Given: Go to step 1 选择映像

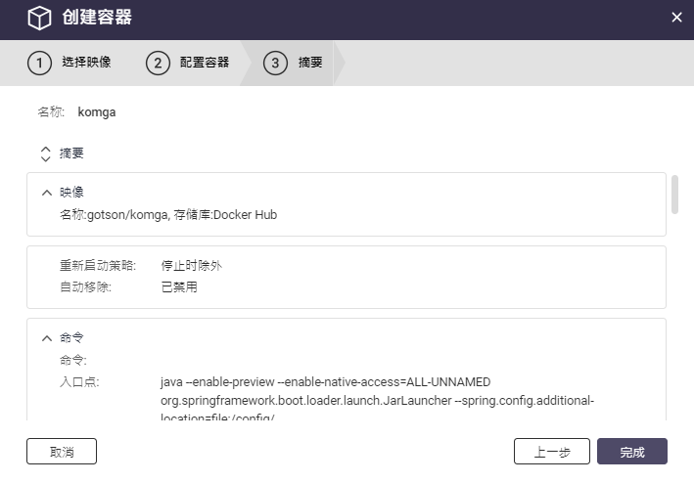Looking at the screenshot, I should pyautogui.click(x=69, y=63).
